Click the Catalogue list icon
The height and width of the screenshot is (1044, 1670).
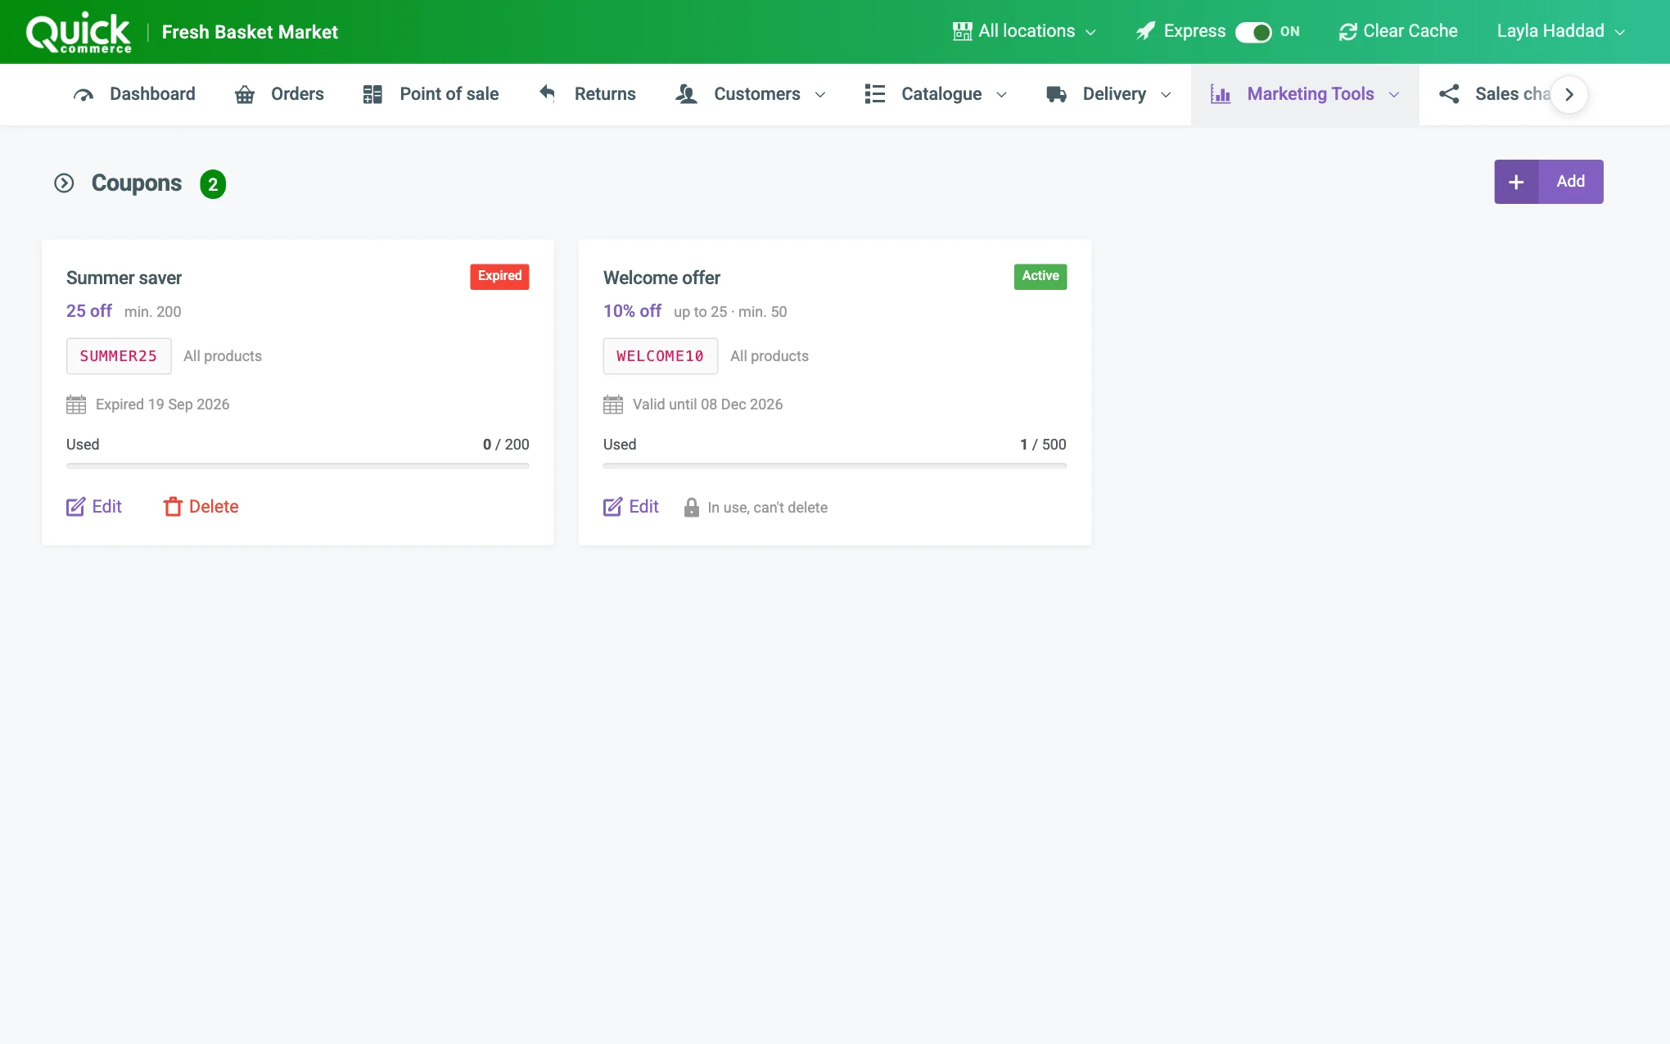(874, 94)
